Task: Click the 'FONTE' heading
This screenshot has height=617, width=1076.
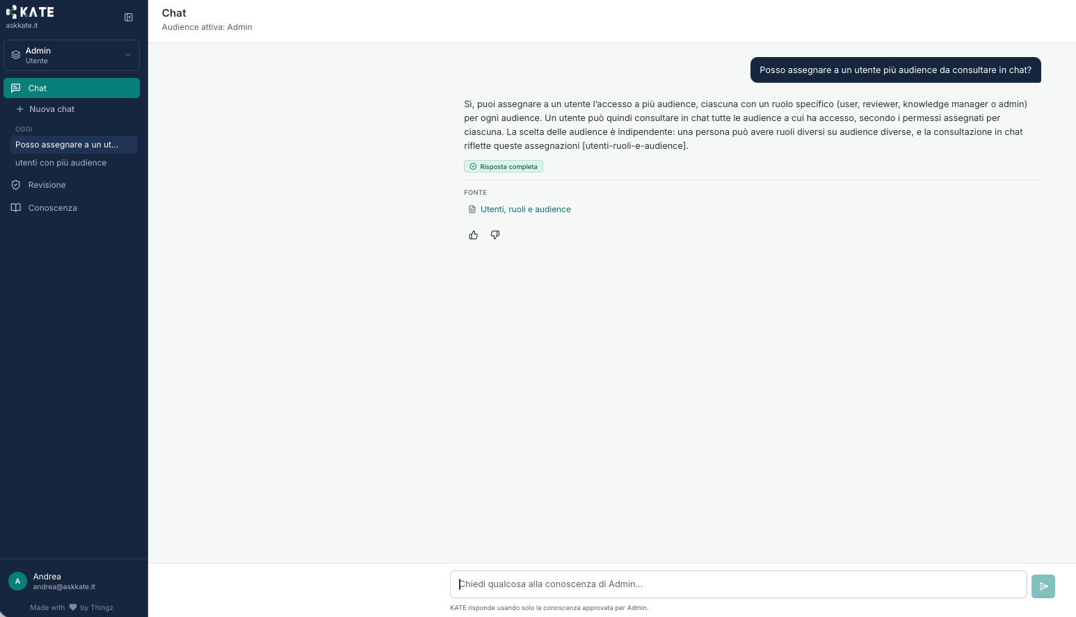Action: point(476,193)
